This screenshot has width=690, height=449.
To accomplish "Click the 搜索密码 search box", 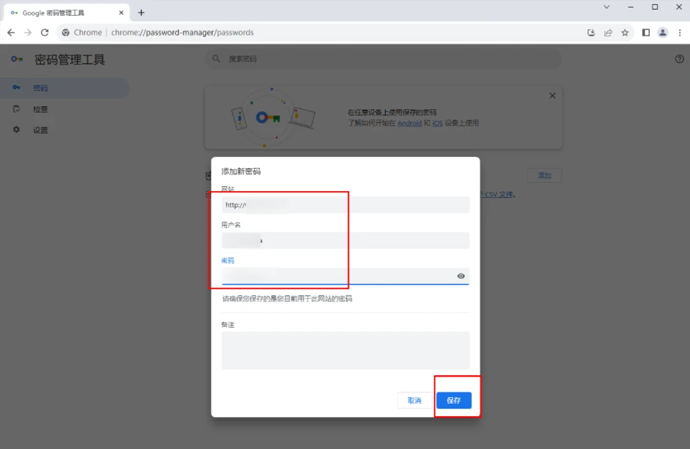I will click(x=384, y=59).
